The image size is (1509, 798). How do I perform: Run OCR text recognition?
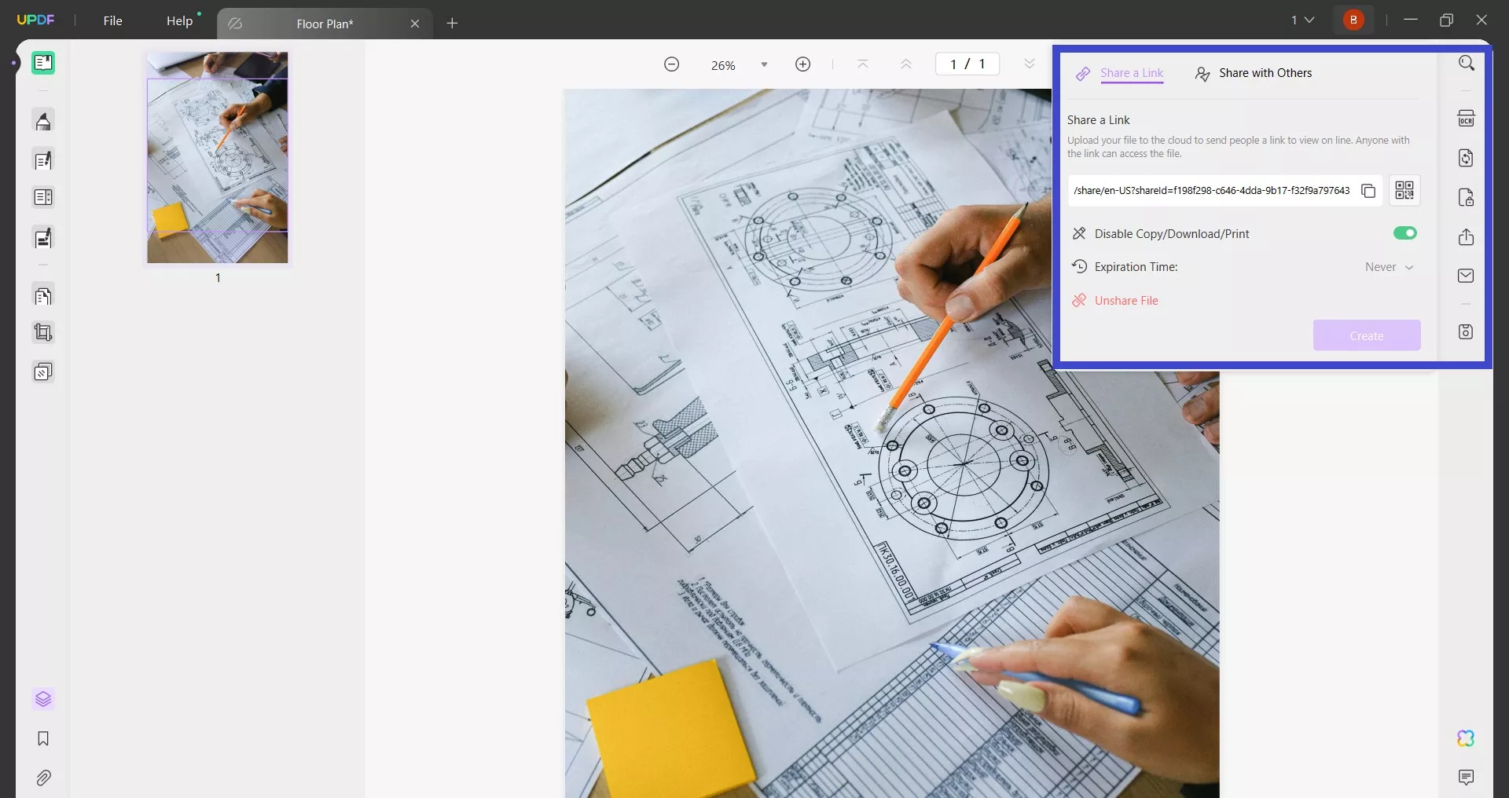click(x=1467, y=119)
